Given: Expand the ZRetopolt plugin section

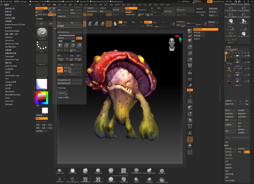Looking at the screenshot, I should point(9,104).
